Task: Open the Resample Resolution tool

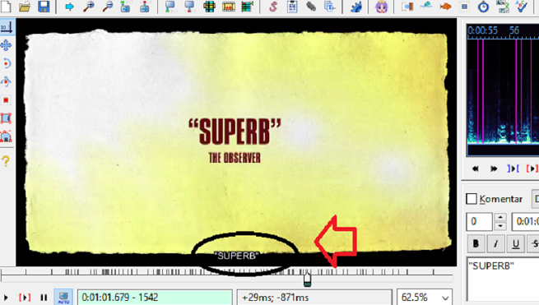Action: coord(464,7)
